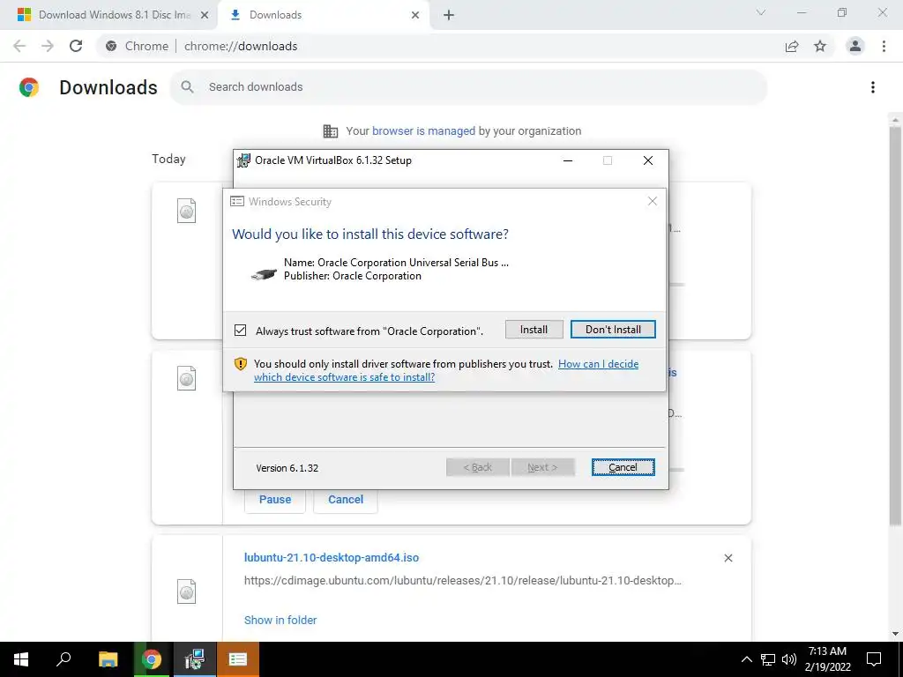Click Windows Security taskbar icon
The width and height of the screenshot is (903, 677).
tap(238, 659)
